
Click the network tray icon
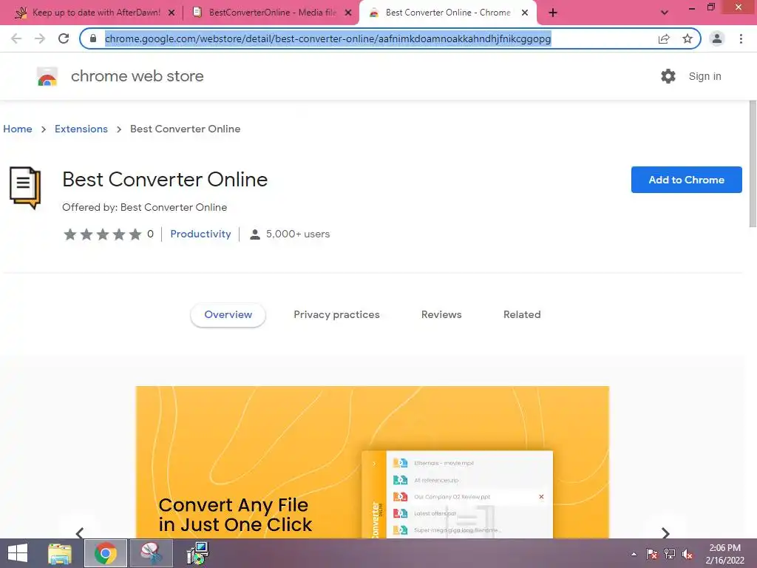coord(670,554)
